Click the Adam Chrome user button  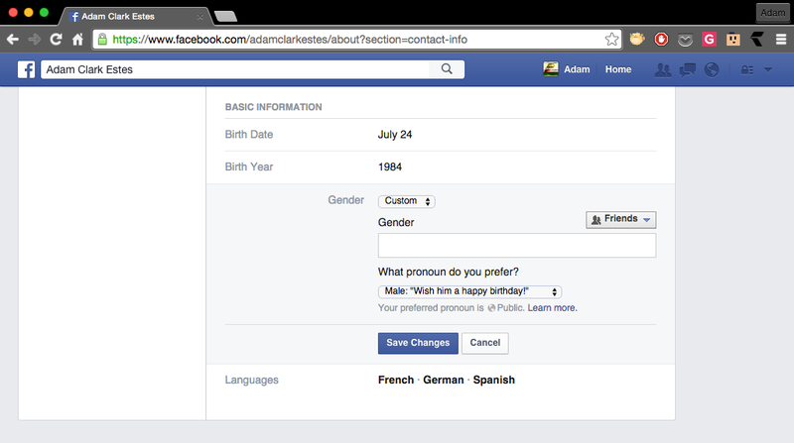click(x=773, y=13)
